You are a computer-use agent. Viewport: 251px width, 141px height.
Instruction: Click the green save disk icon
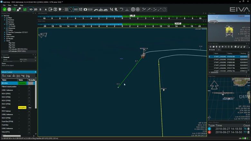tap(25, 9)
